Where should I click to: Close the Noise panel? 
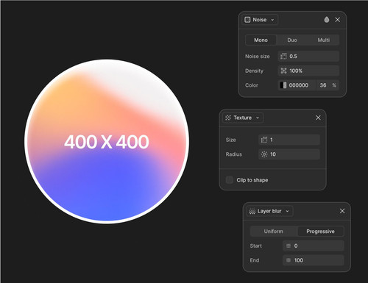tap(338, 20)
